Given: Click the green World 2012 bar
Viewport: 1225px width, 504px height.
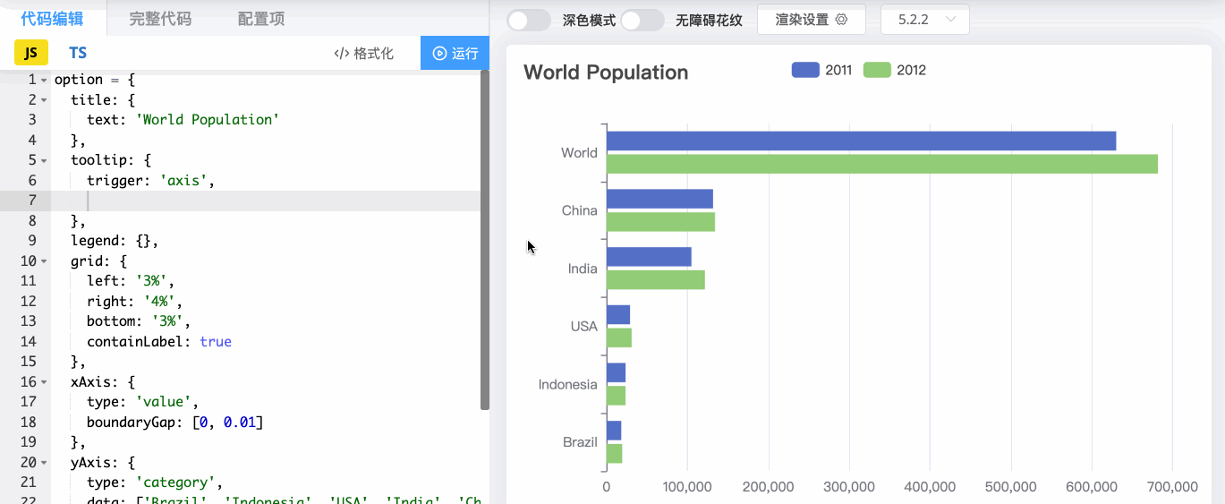Looking at the screenshot, I should pyautogui.click(x=881, y=164).
